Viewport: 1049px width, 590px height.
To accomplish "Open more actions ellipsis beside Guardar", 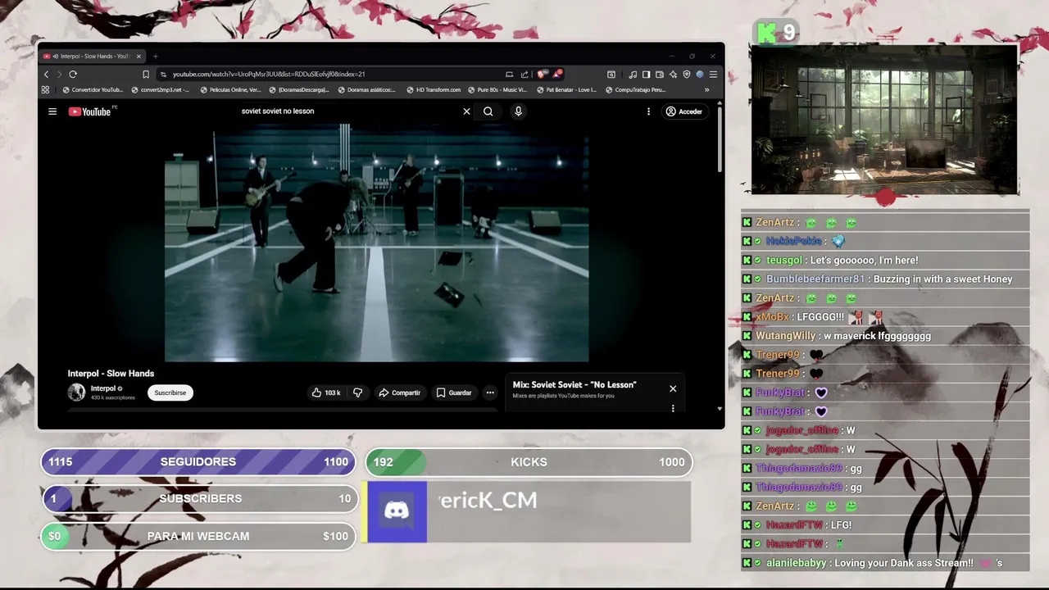I will point(490,393).
